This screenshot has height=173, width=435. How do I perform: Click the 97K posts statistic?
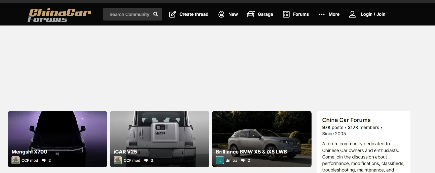[333, 127]
